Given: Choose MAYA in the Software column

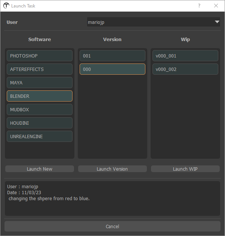Looking at the screenshot, I should [40, 83].
